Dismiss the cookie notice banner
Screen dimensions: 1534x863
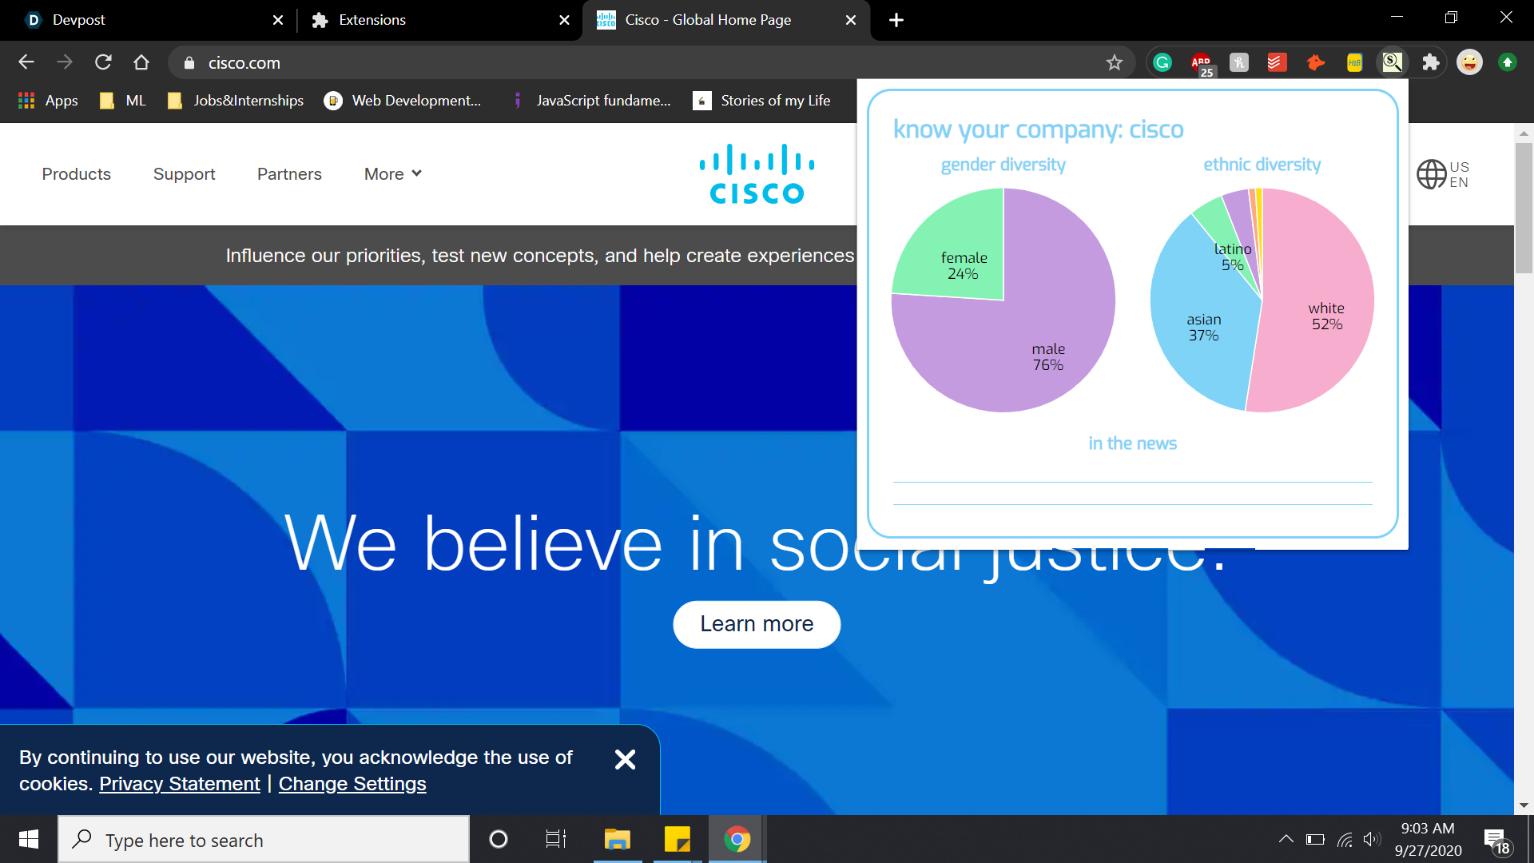coord(625,759)
